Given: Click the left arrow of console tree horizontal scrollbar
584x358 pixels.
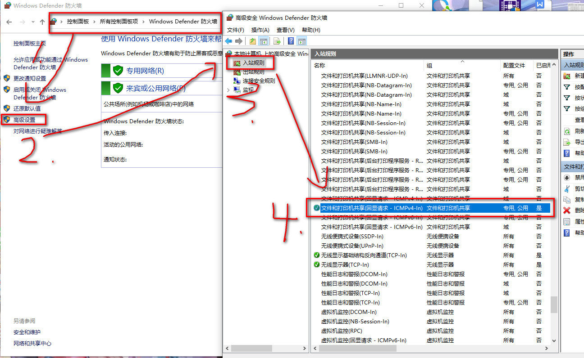Looking at the screenshot, I should point(228,349).
